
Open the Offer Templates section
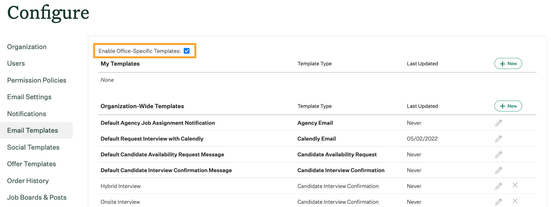point(31,164)
